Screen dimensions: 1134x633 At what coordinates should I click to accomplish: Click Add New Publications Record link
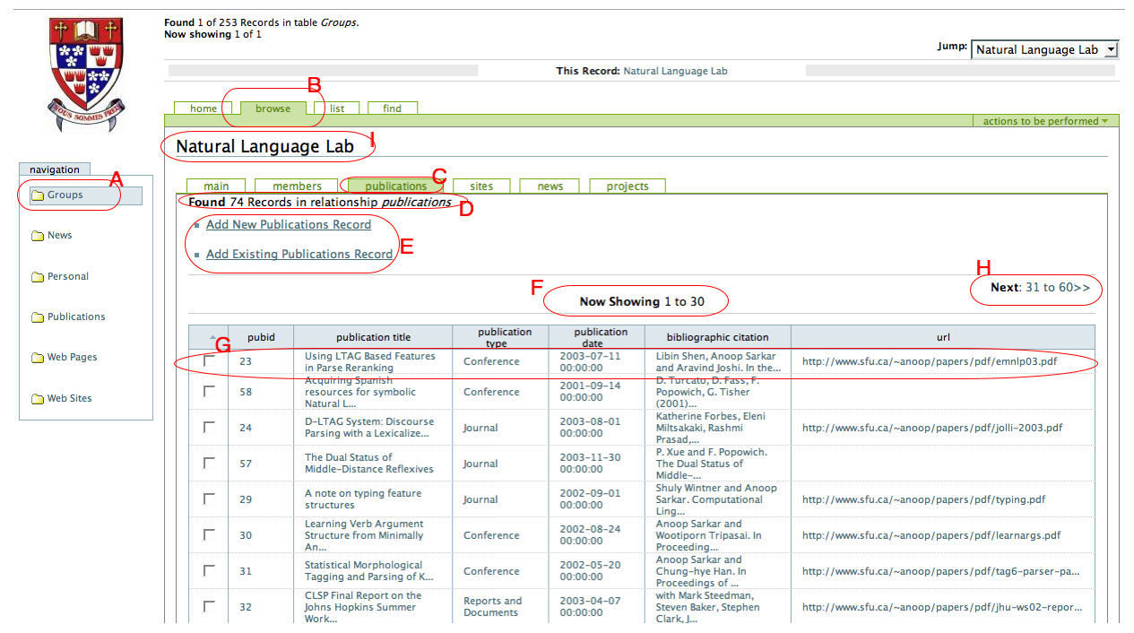point(288,225)
